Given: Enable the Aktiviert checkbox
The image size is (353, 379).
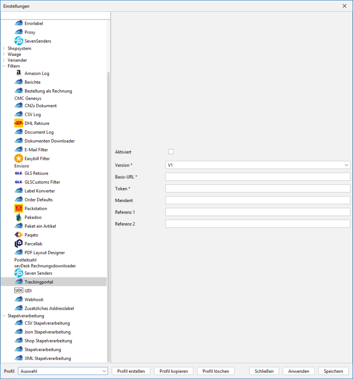Looking at the screenshot, I should [171, 152].
